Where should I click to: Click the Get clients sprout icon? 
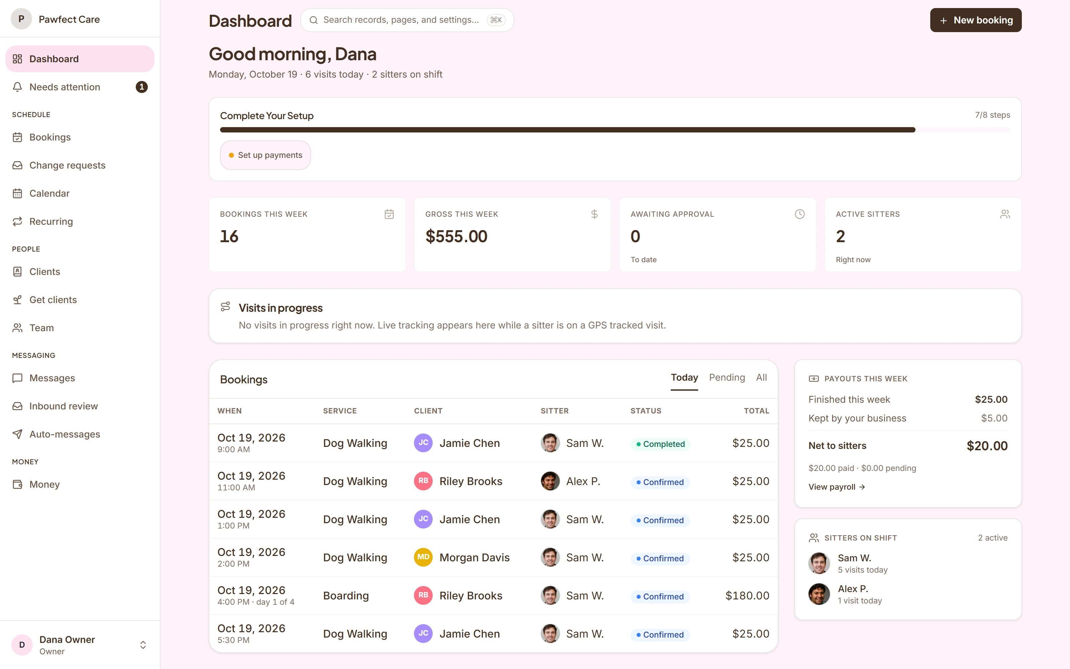17,300
